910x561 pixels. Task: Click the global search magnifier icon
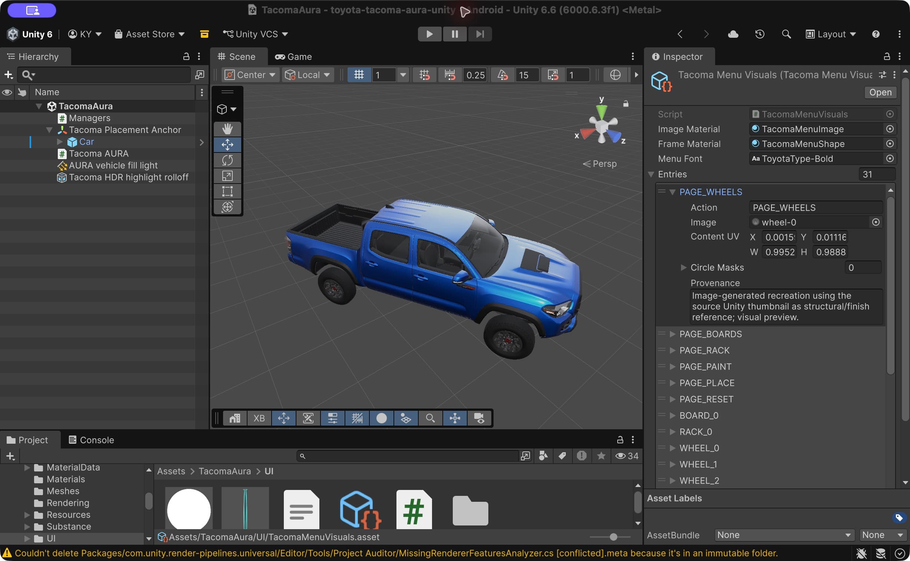coord(786,34)
